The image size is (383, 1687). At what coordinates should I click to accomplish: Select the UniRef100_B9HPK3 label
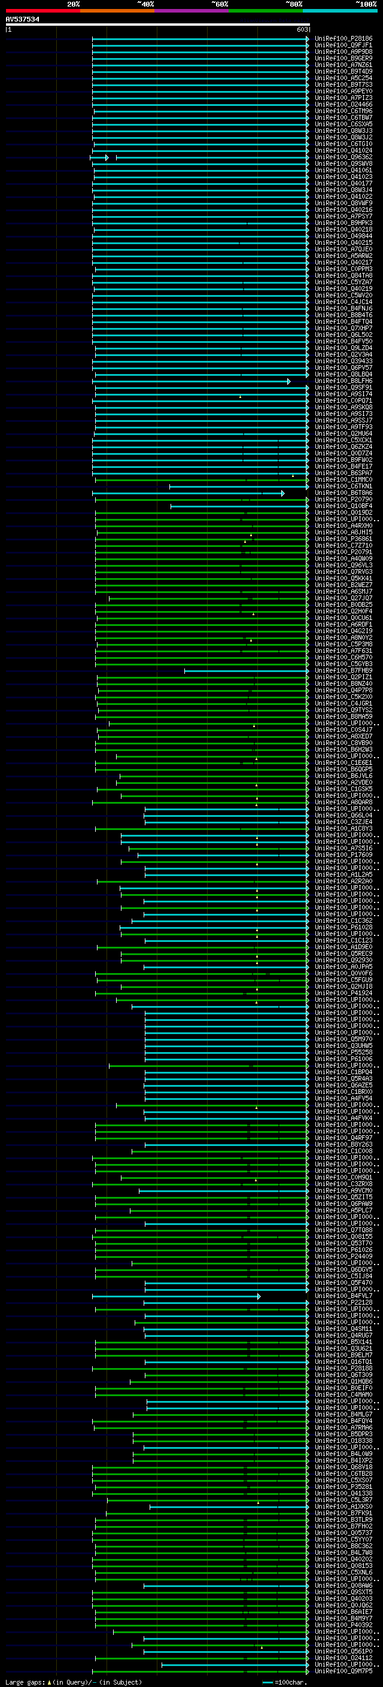343,223
